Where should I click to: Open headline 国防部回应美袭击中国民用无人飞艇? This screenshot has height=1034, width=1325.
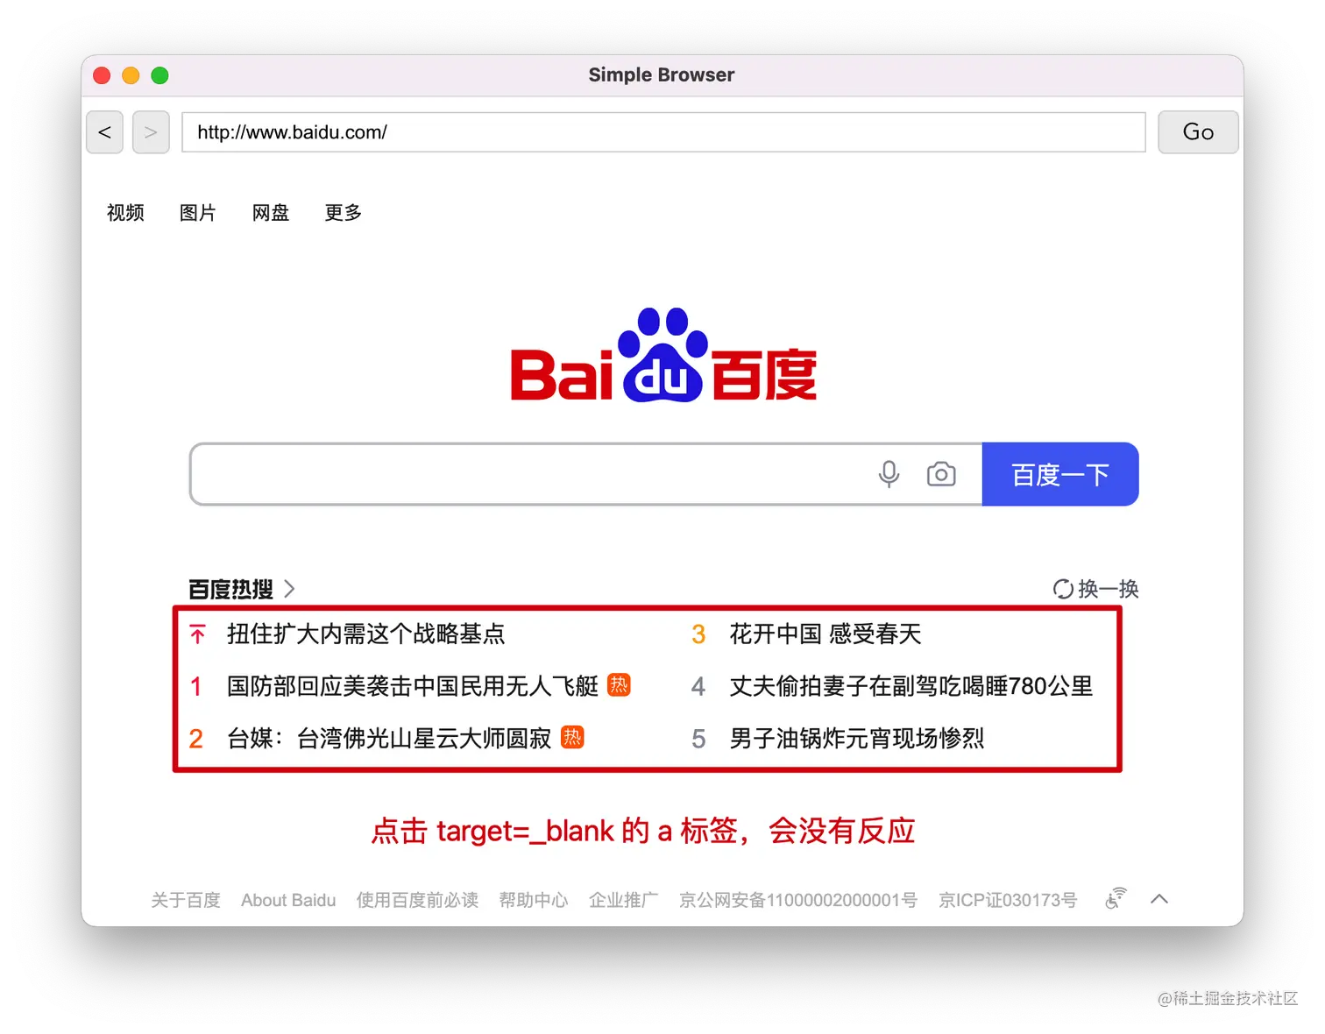(x=413, y=686)
